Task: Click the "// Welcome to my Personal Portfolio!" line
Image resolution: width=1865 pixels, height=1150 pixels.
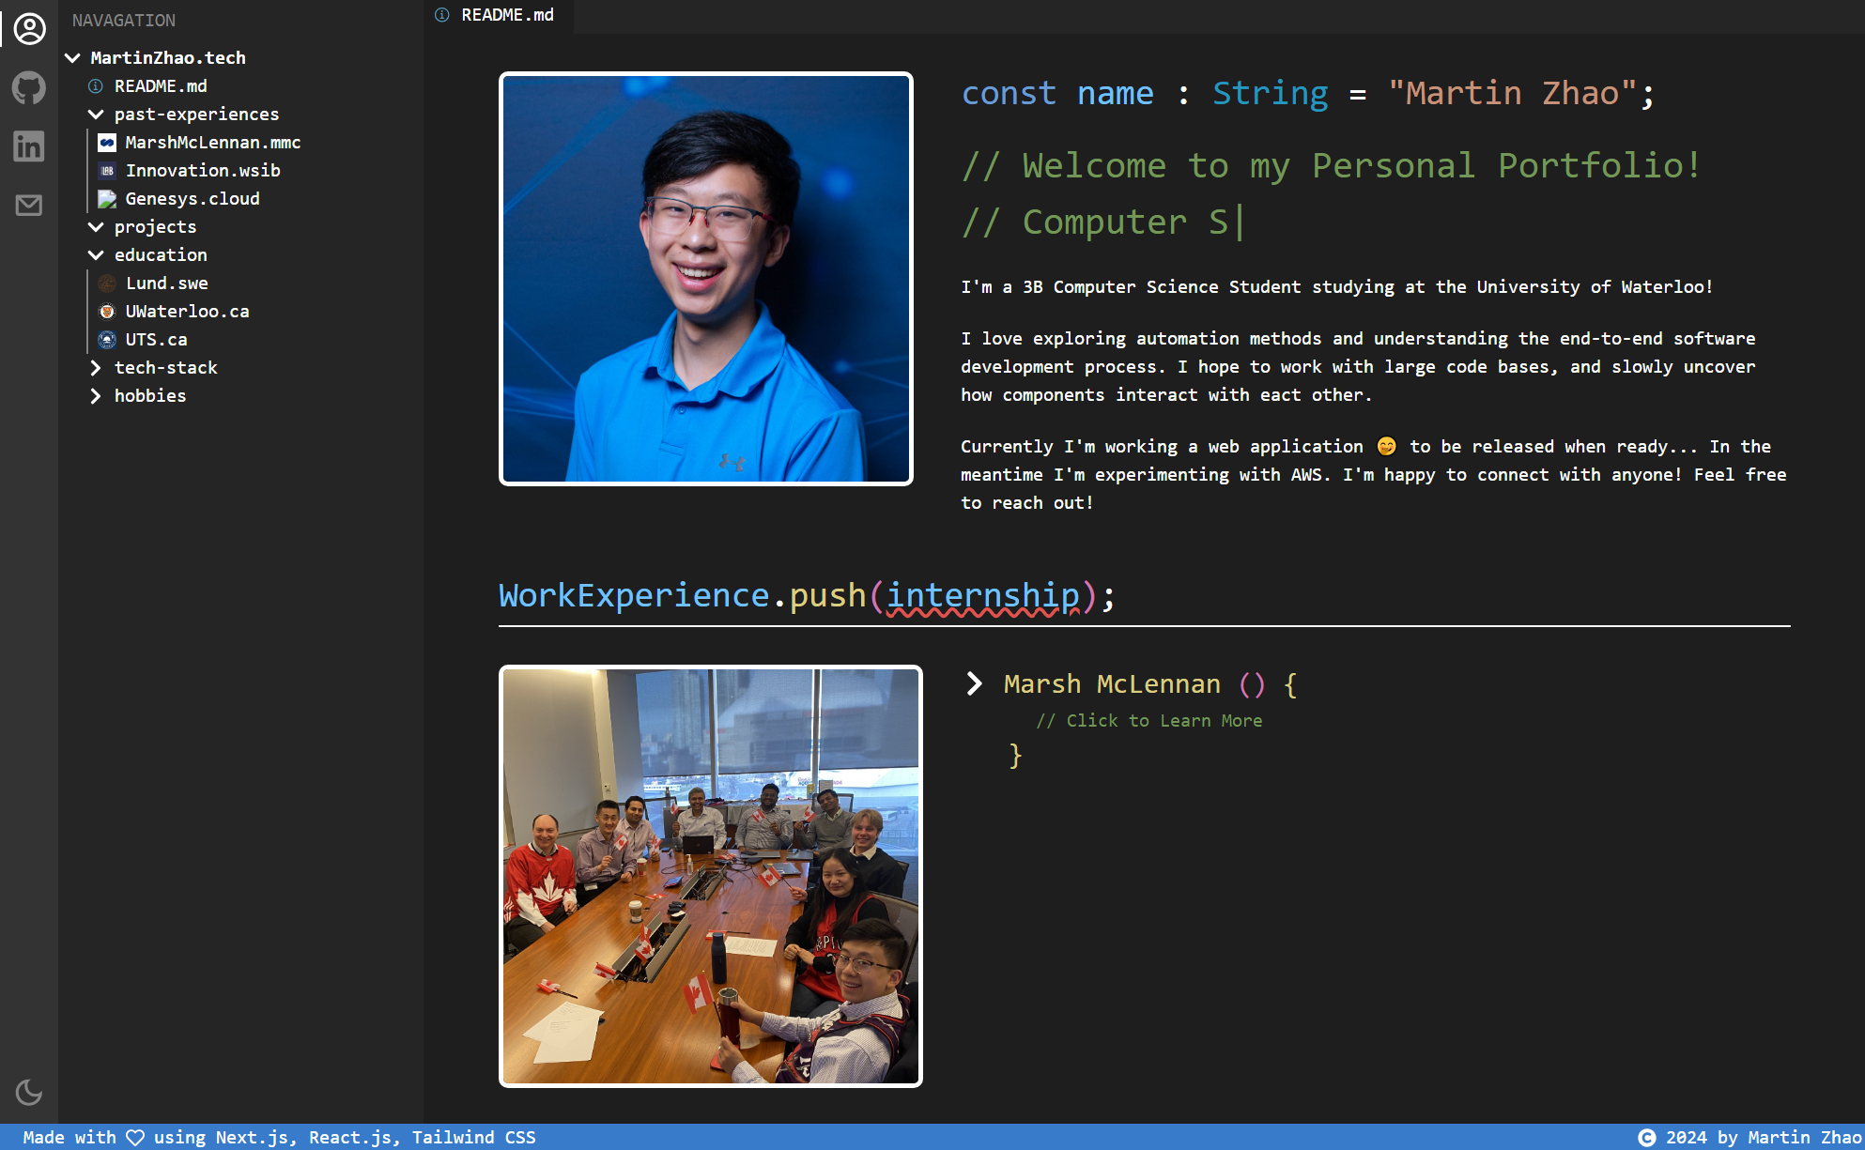Action: click(1332, 166)
